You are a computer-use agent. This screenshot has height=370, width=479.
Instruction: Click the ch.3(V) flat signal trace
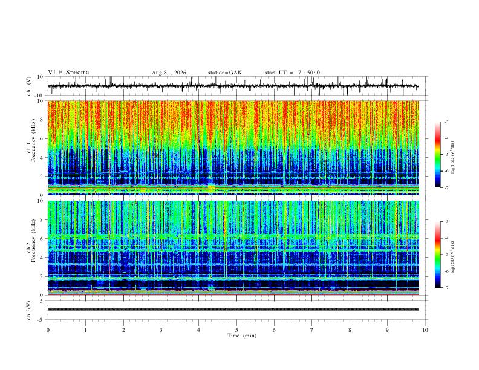pos(233,310)
